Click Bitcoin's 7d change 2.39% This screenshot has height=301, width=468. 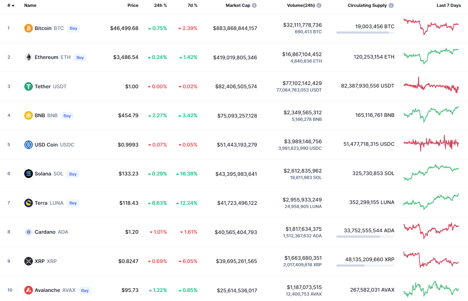(188, 28)
